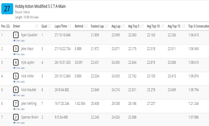
Task: Click car number 1 badge beside Ryan Cavalieri
Action: tap(16, 35)
